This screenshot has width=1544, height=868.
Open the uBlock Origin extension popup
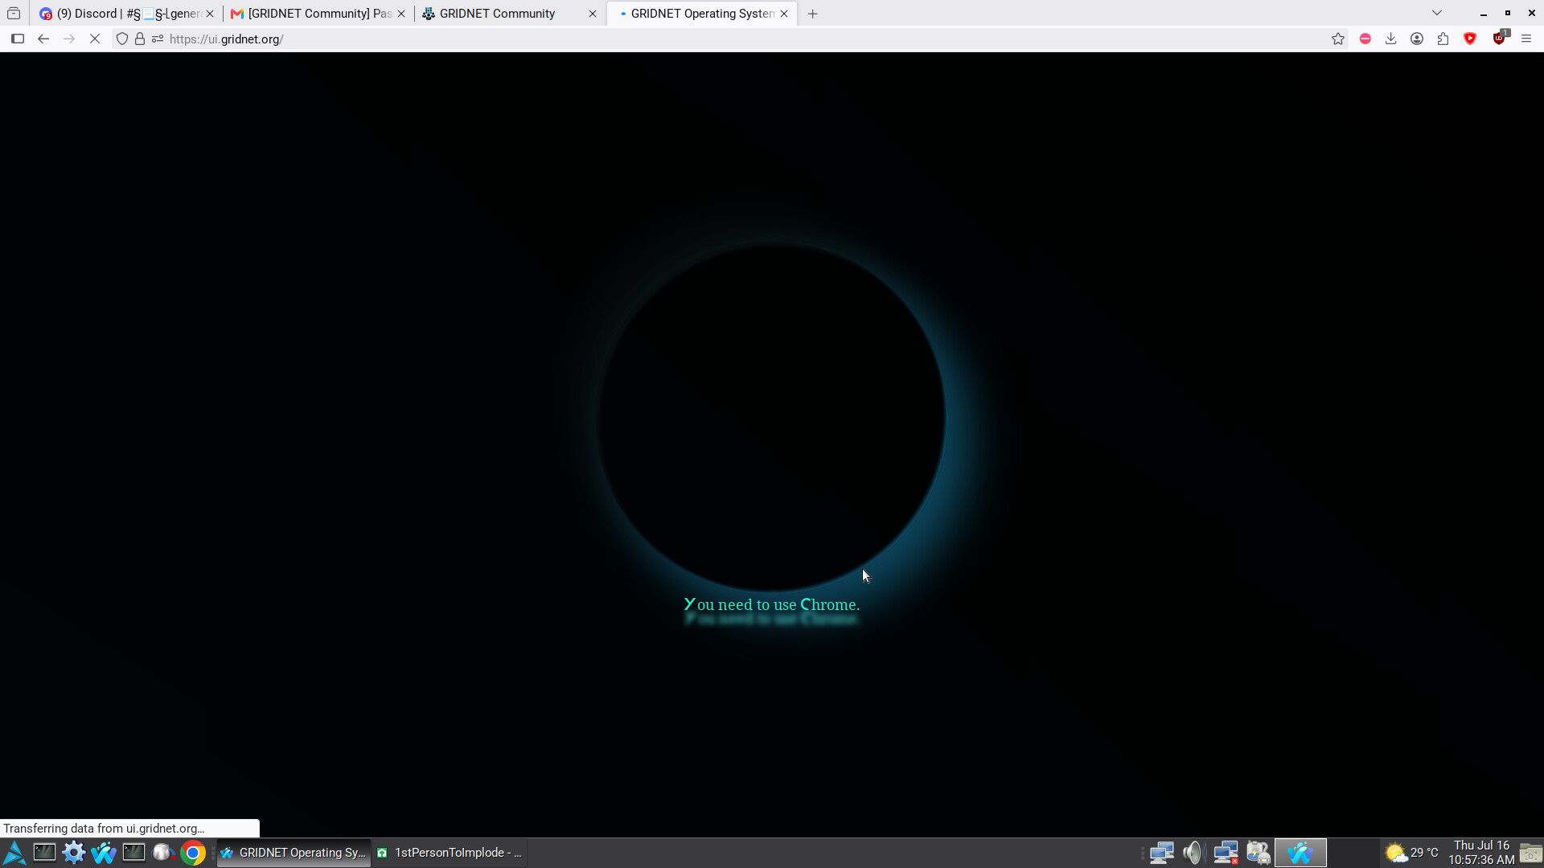click(1500, 38)
